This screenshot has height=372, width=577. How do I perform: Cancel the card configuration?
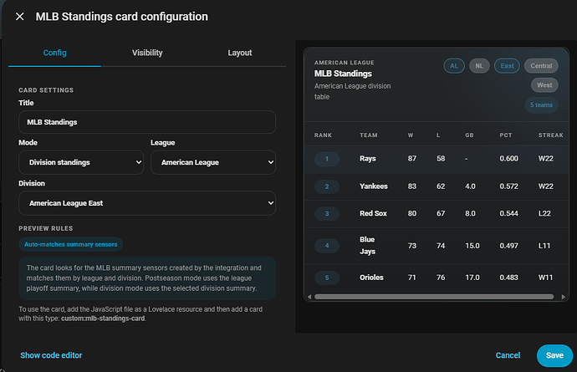tap(508, 355)
